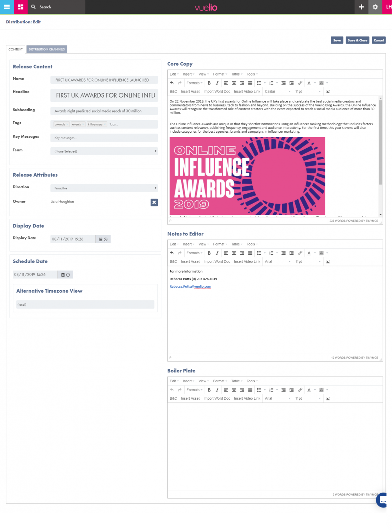Image resolution: width=392 pixels, height=532 pixels.
Task: Select text color in Core Copy toolbar
Action: coord(309,83)
